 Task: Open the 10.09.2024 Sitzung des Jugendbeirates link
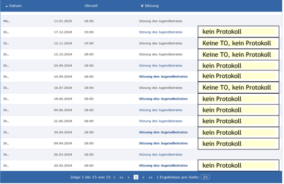[163, 77]
